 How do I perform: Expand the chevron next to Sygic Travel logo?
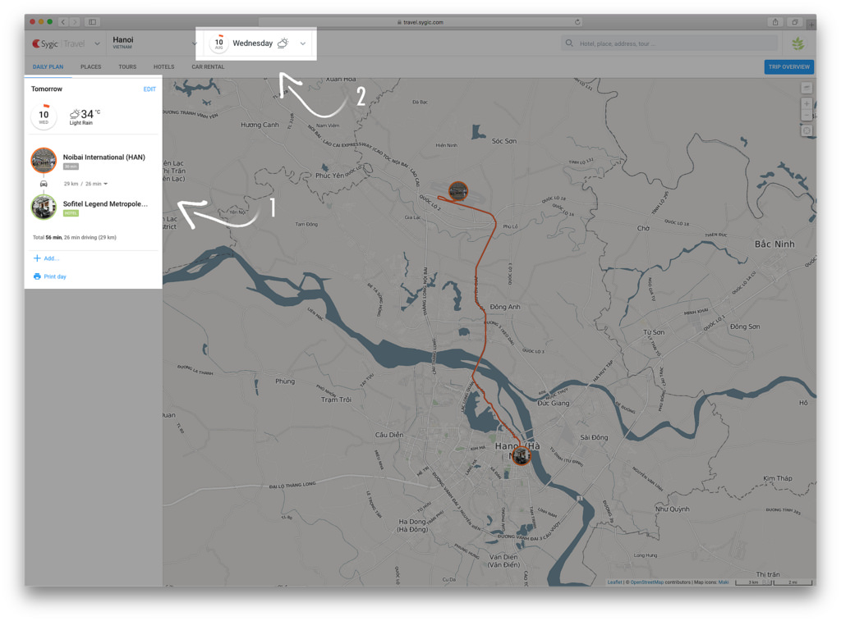[97, 43]
